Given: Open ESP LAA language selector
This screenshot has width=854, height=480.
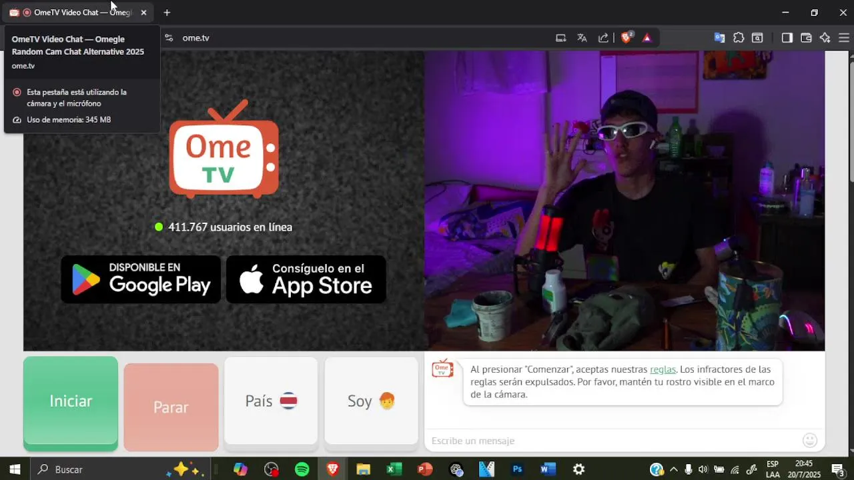Looking at the screenshot, I should click(773, 469).
